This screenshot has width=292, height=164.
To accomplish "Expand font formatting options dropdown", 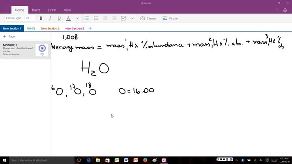I will [x=77, y=18].
